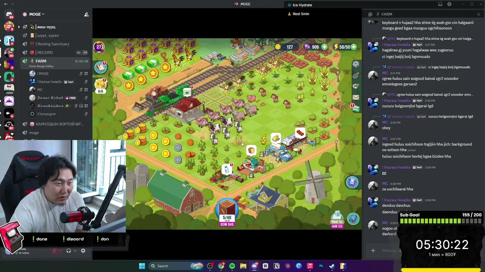Open the шуух_хурал text channel
Viewport: 485px width, 272px height.
pyautogui.click(x=55, y=36)
